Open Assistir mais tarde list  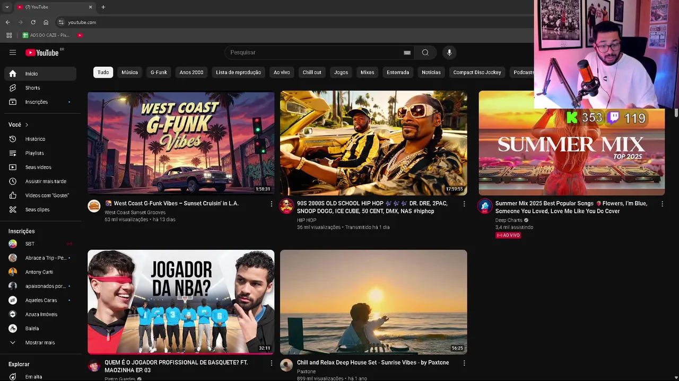(x=40, y=182)
